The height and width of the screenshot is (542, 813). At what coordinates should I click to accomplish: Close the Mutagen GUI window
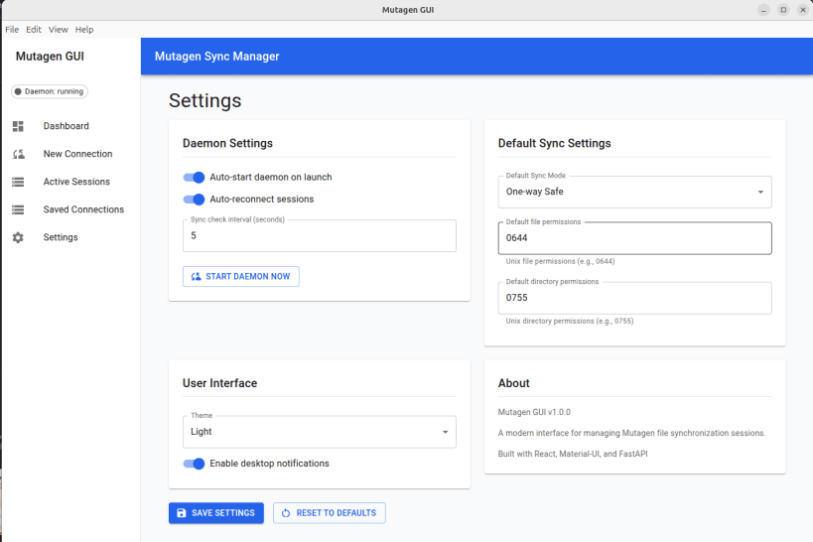[x=803, y=10]
